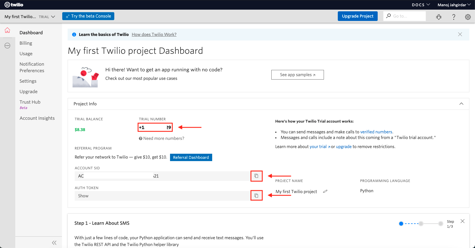The image size is (475, 248).
Task: Click See app samples button
Action: 298,75
